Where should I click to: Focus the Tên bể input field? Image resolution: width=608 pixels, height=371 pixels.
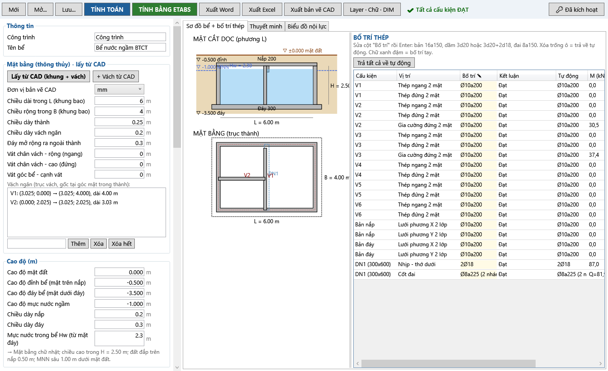(130, 47)
